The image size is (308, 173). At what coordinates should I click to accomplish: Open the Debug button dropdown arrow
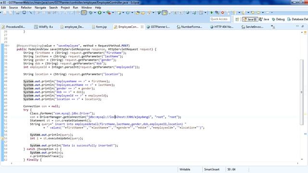(x=95, y=13)
